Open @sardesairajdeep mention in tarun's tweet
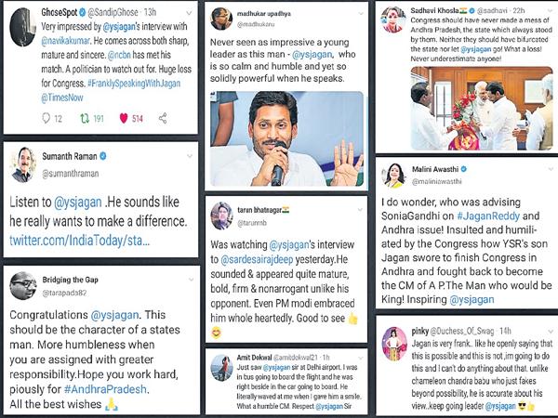The image size is (558, 418). coord(257,259)
